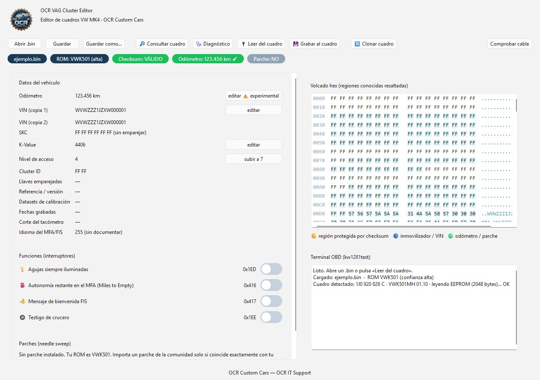Click the experimental editar button for Odómetro

254,96
